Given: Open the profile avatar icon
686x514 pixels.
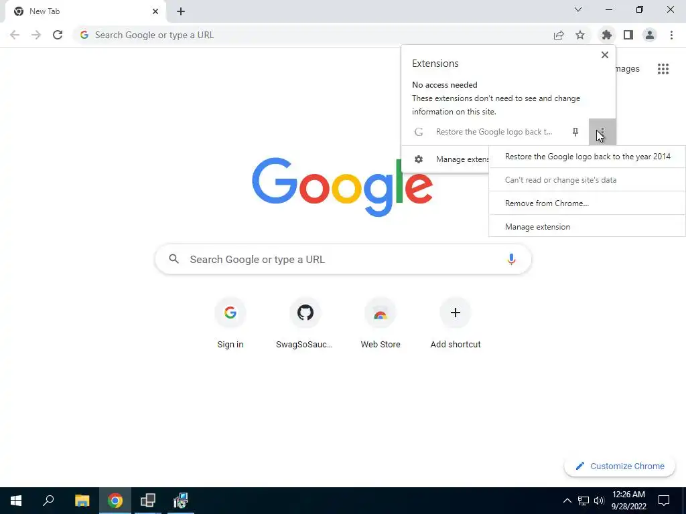Looking at the screenshot, I should click(650, 35).
